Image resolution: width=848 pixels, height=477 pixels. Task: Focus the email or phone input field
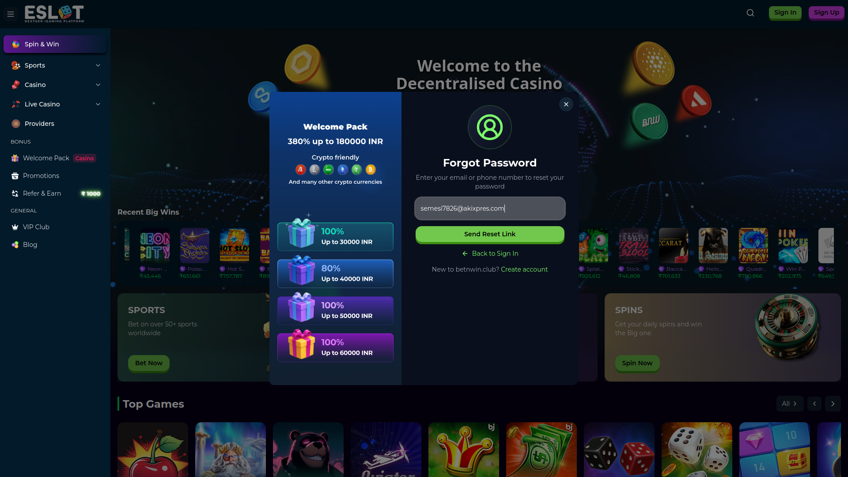click(490, 208)
